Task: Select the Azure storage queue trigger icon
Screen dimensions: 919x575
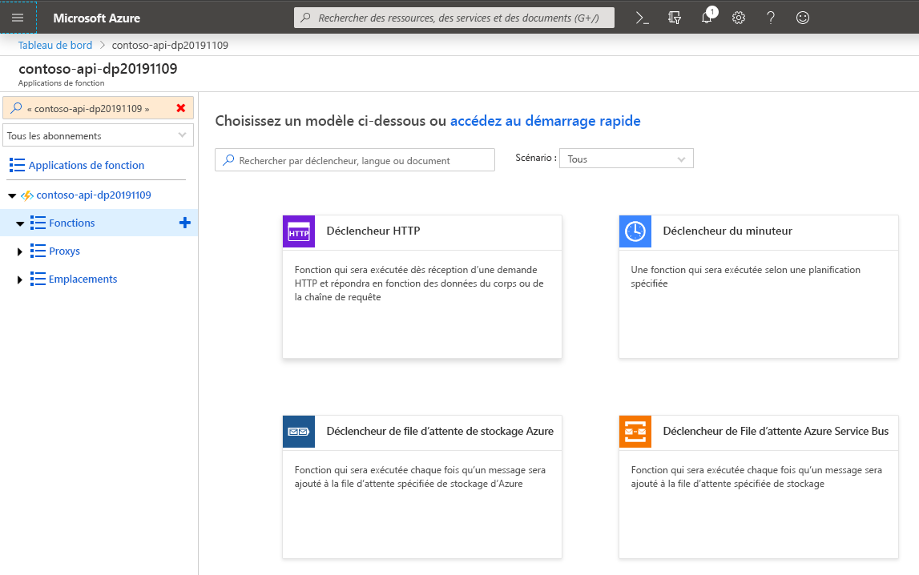Action: pyautogui.click(x=299, y=431)
